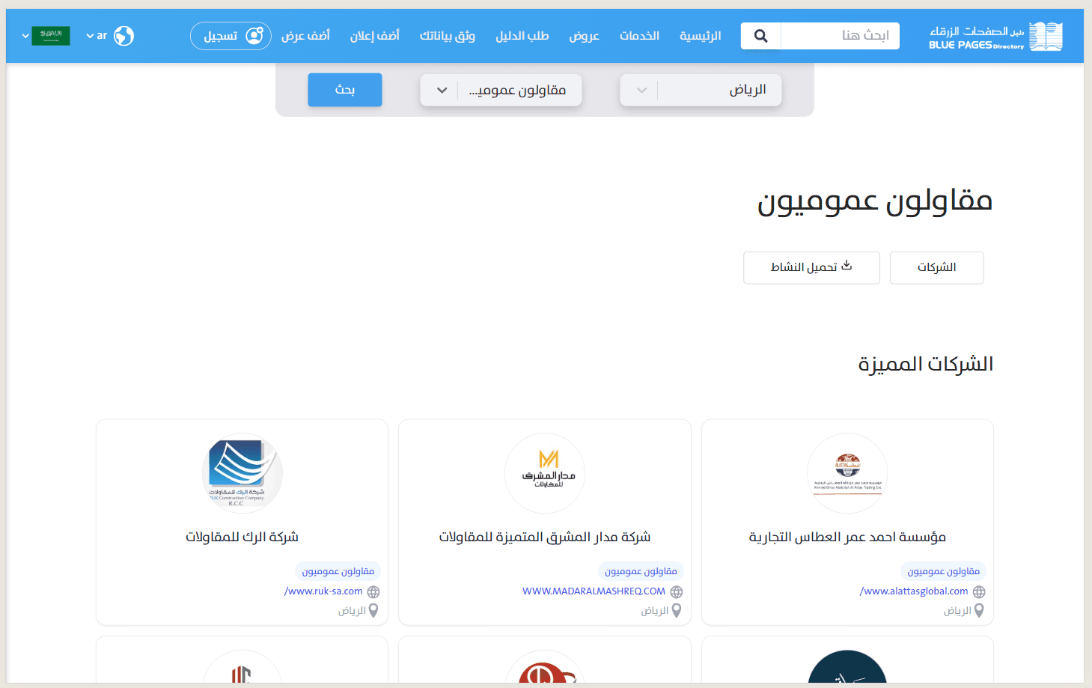Viewport: 1092px width, 688px height.
Task: Open شركة مدار المشرق المتميزة للمقاولات title
Action: click(545, 537)
